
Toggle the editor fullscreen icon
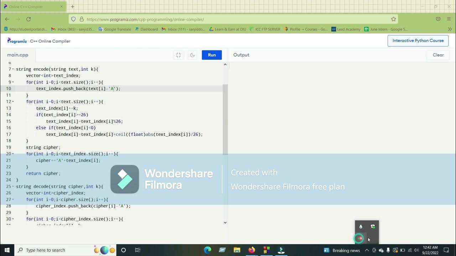[178, 55]
